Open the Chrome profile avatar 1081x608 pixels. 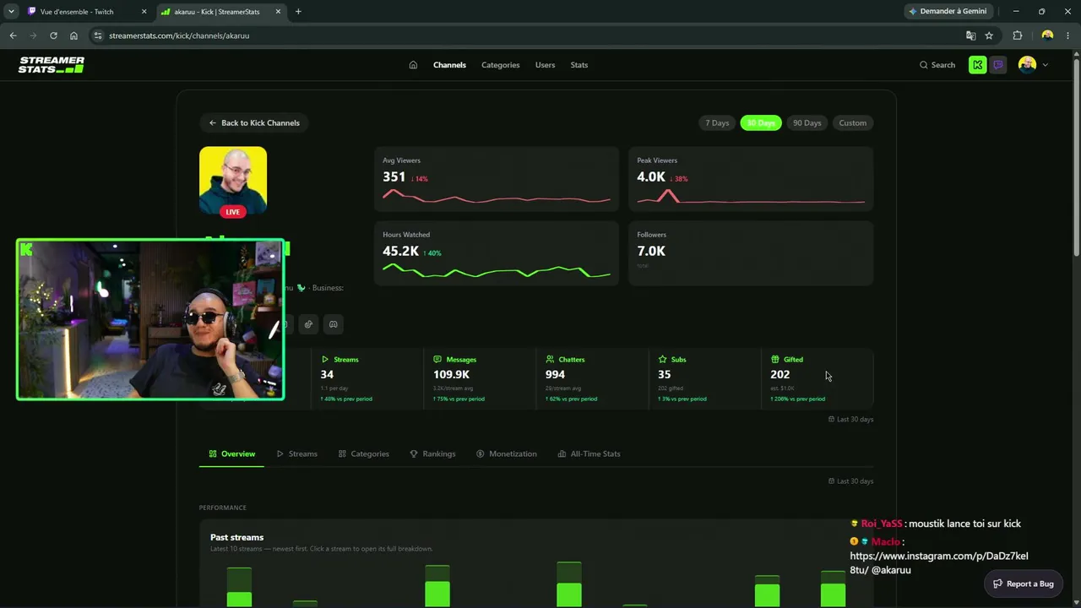[x=1047, y=35]
